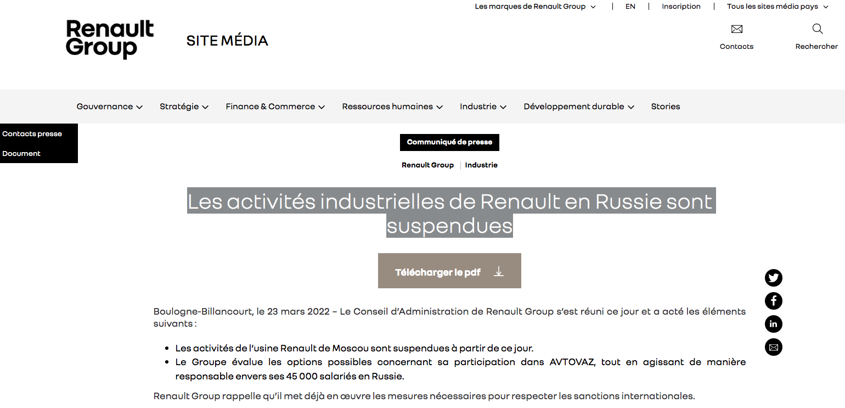Viewport: 845px width, 408px height.
Task: Click the download arrow icon on pdf button
Action: tap(498, 271)
